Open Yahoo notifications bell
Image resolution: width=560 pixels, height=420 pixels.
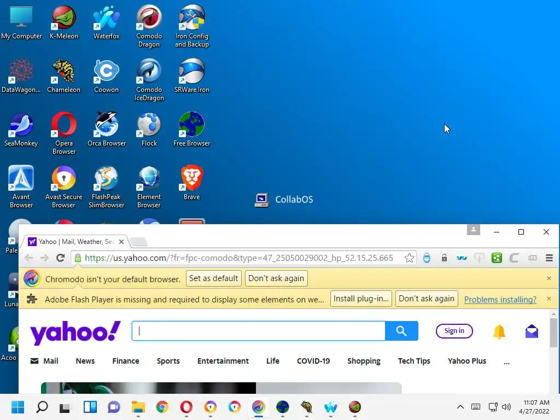499,332
